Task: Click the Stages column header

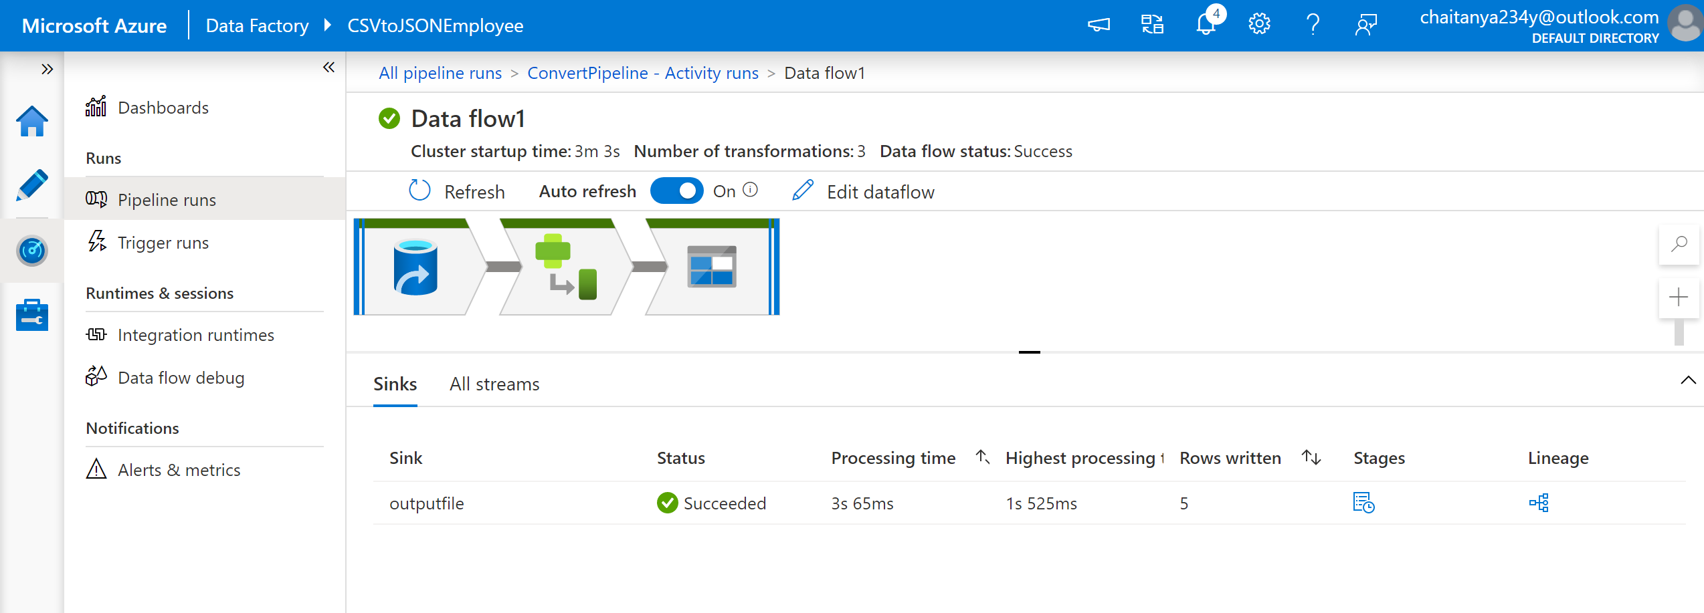Action: 1379,458
